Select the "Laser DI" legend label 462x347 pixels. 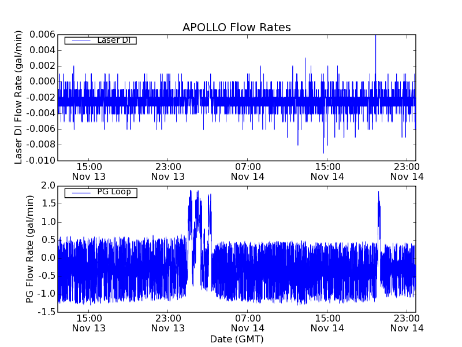[x=114, y=40]
